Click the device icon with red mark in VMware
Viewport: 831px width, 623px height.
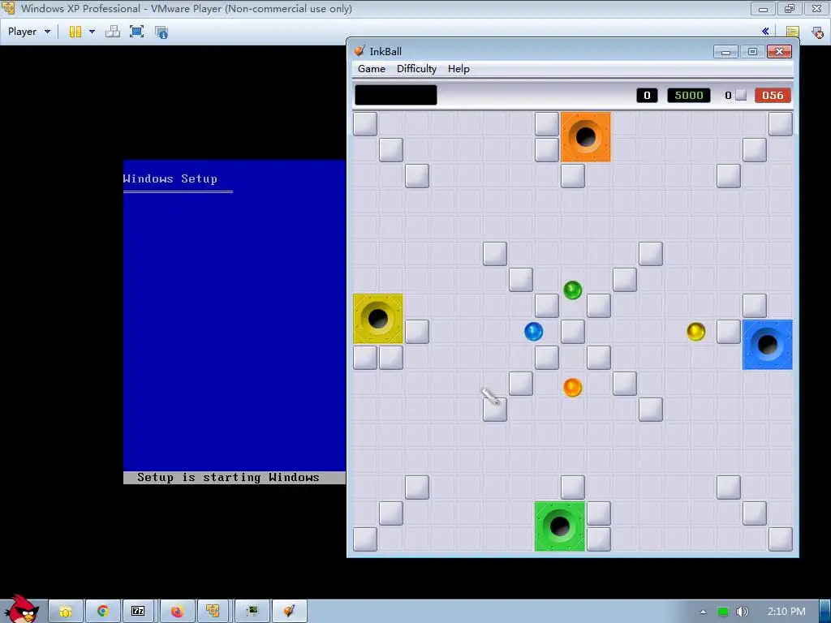(x=818, y=32)
